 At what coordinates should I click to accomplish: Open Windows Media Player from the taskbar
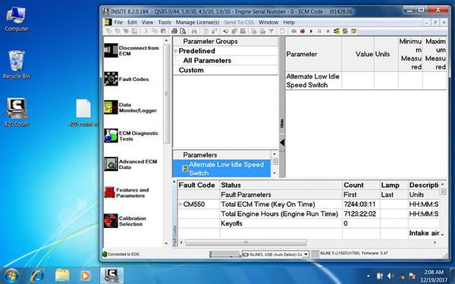click(85, 276)
